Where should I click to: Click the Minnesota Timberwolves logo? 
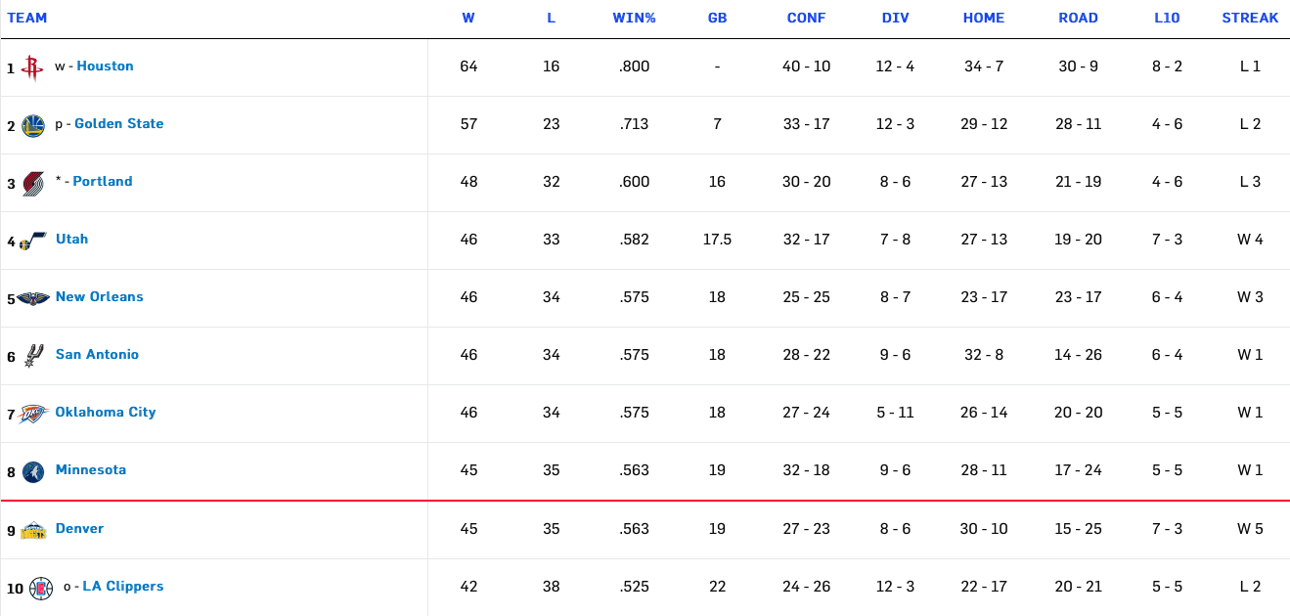coord(32,471)
